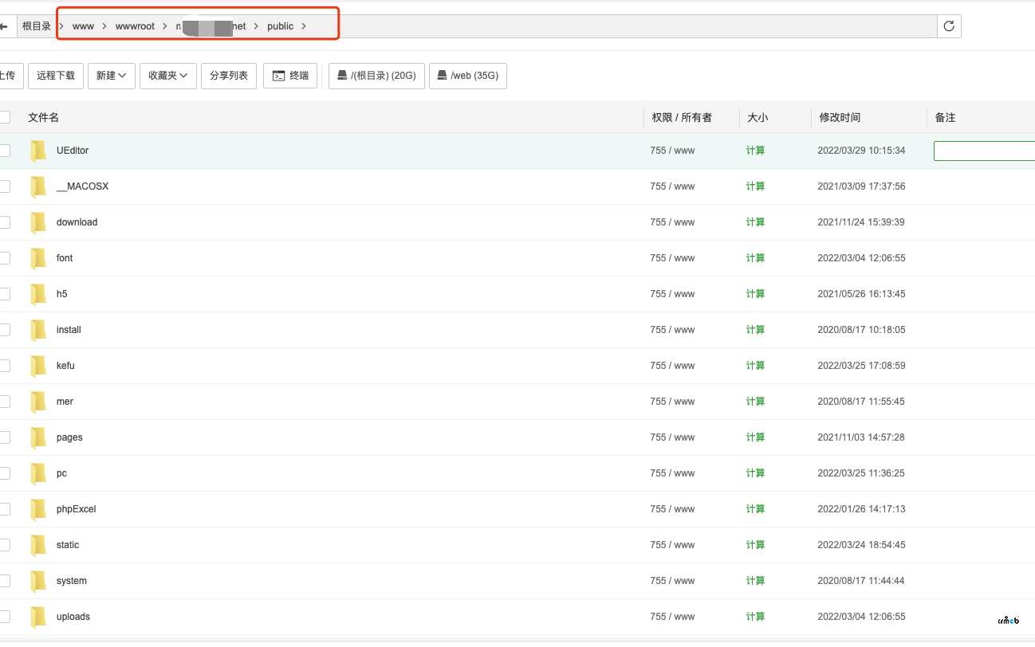Select the /web (35G) disk

[467, 76]
